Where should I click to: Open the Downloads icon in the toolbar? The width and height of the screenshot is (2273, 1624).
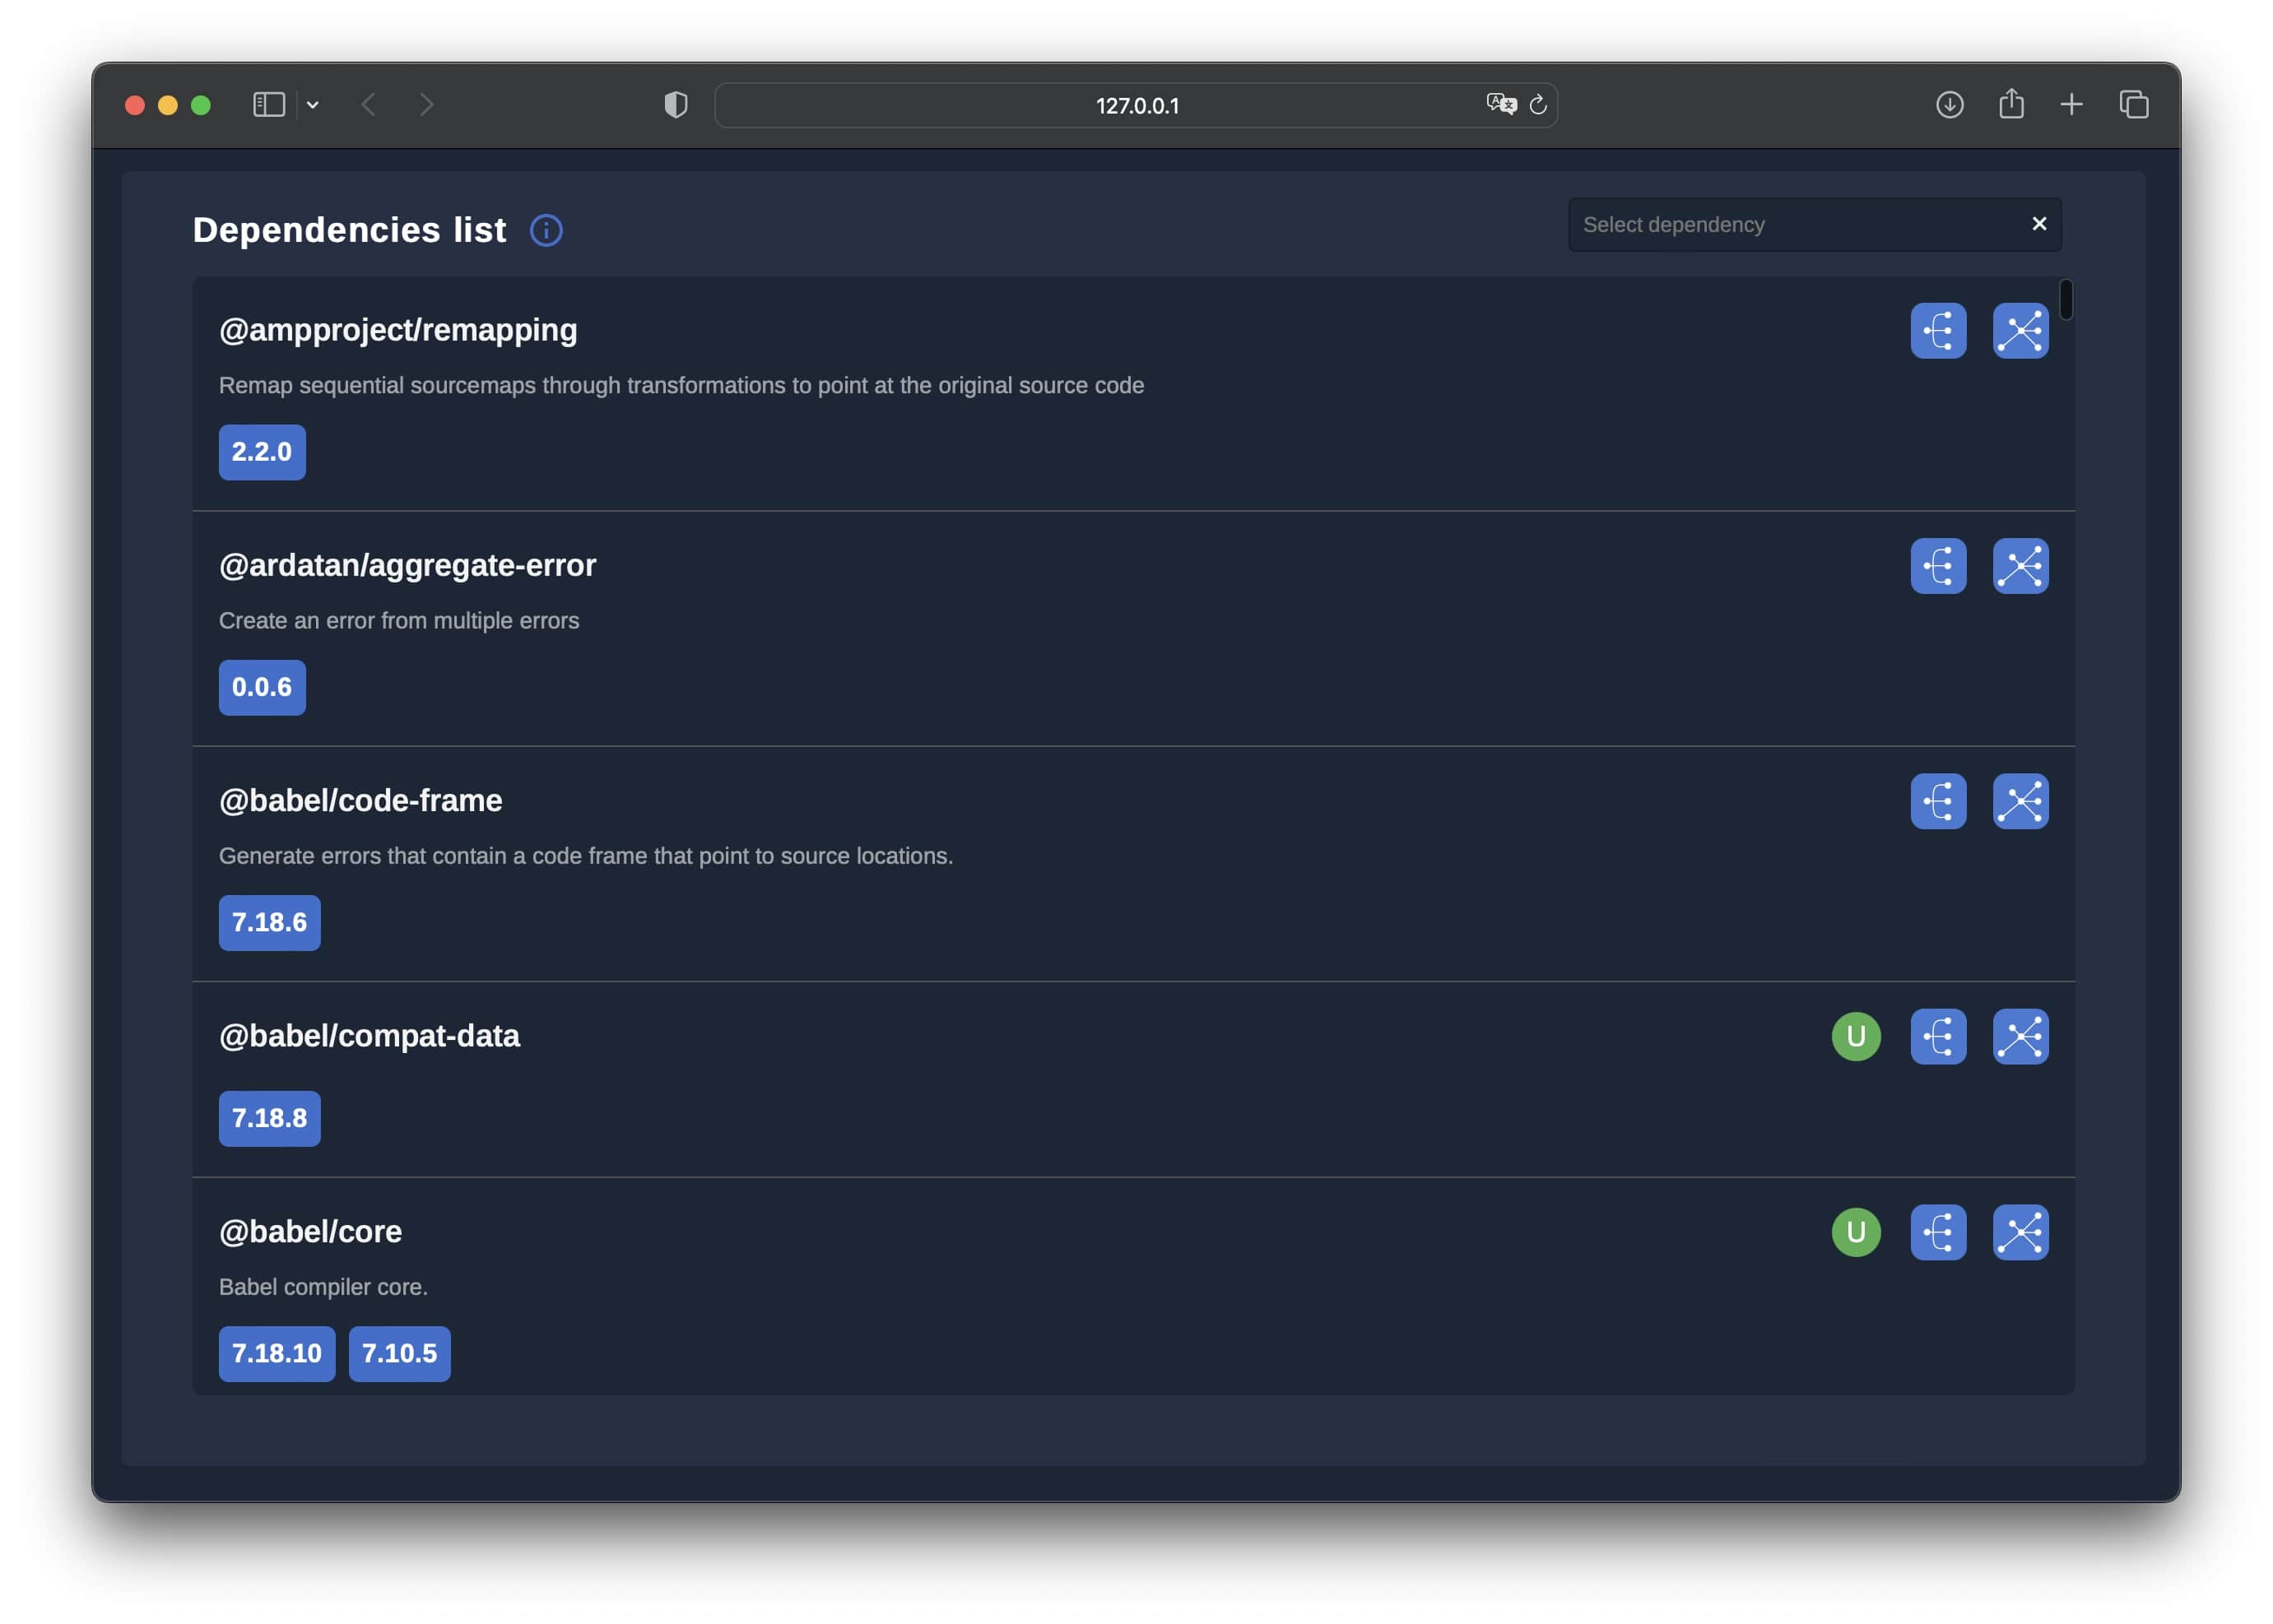(x=1948, y=104)
